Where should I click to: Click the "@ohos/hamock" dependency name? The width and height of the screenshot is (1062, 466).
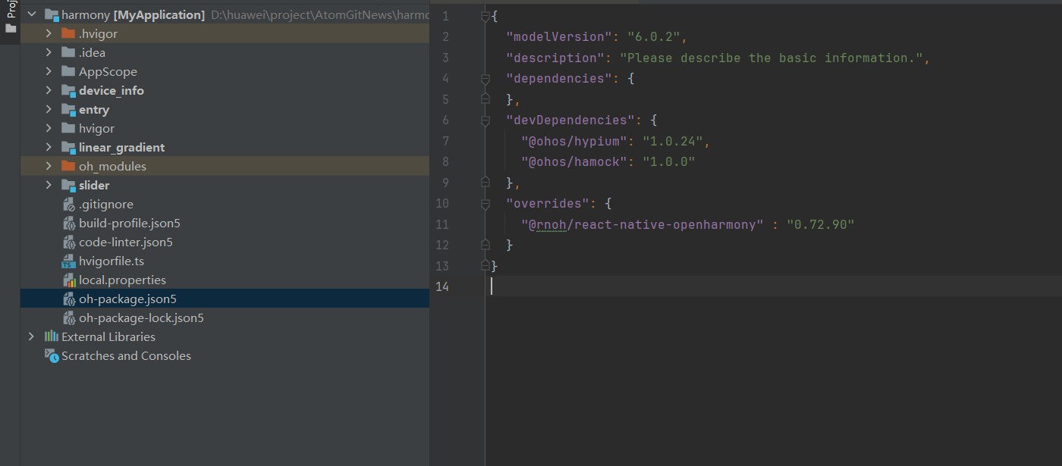pyautogui.click(x=574, y=162)
